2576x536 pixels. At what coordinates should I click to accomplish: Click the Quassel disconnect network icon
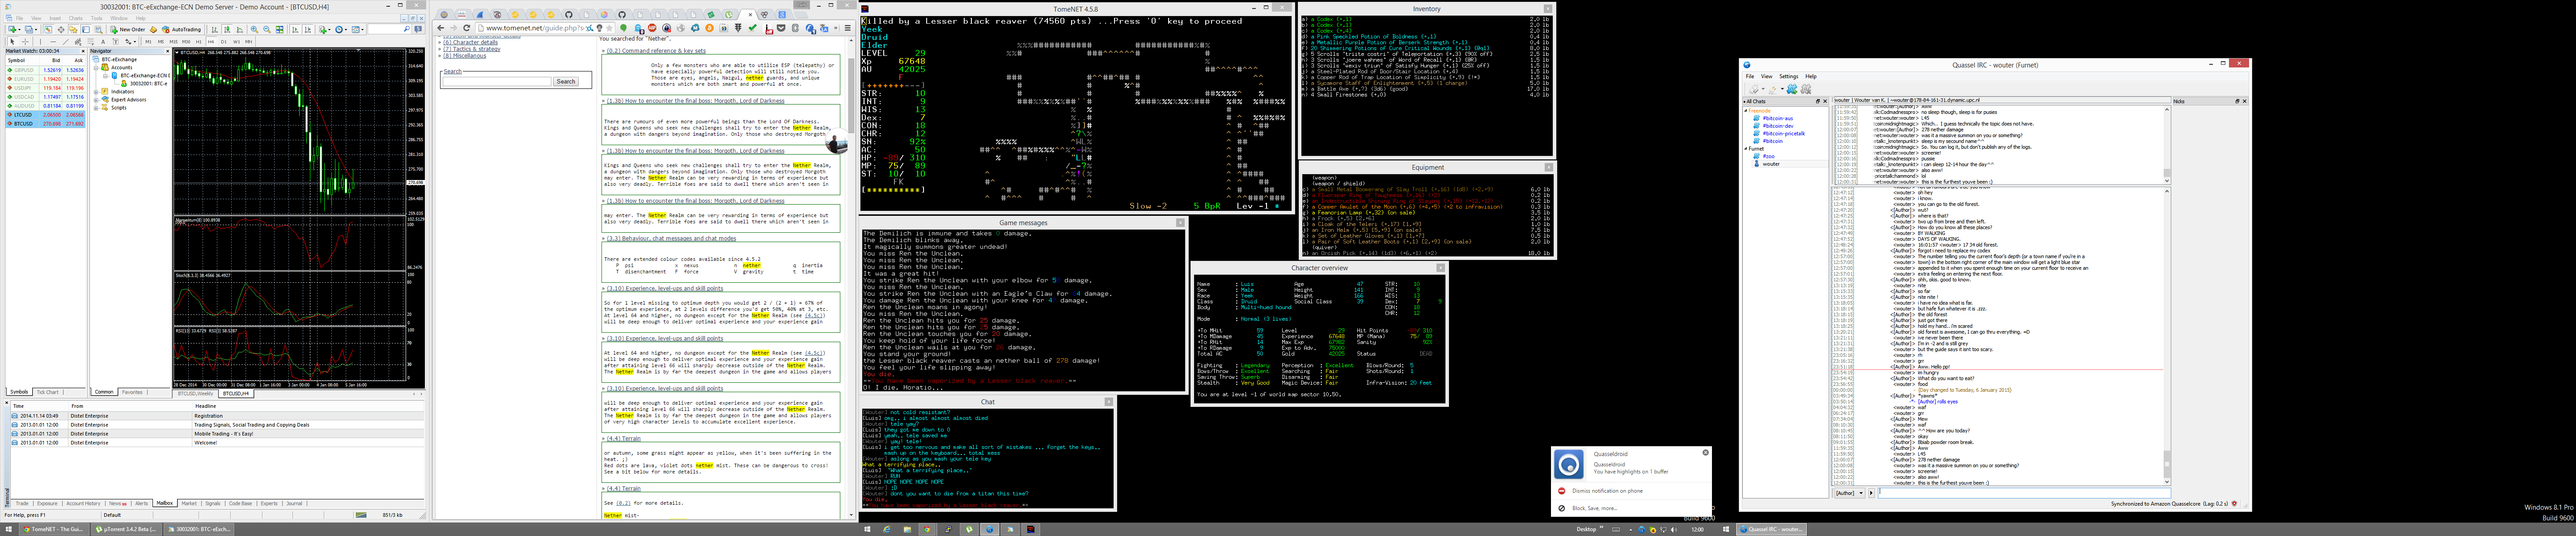click(x=1773, y=89)
